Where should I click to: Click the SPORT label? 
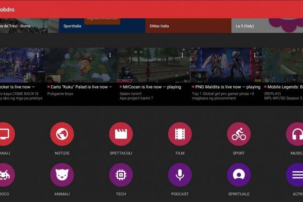click(239, 153)
